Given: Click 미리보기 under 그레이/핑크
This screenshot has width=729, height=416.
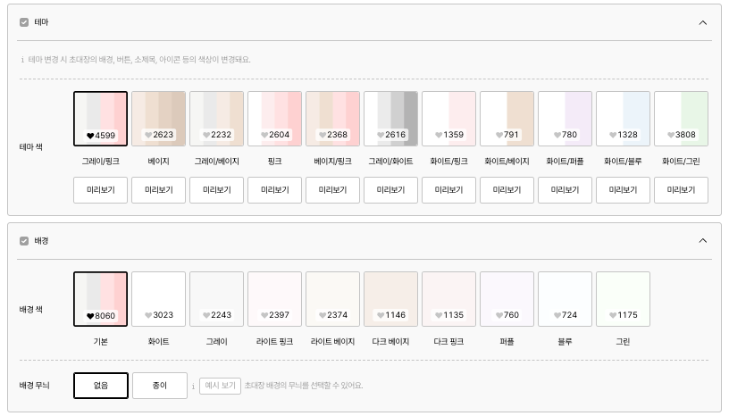Looking at the screenshot, I should click(x=100, y=190).
